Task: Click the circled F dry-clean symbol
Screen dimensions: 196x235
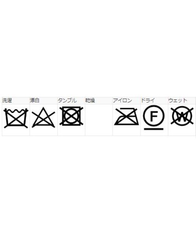Action: [154, 117]
